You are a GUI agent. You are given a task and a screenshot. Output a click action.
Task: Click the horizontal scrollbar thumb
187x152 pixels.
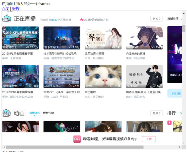pyautogui.click(x=75, y=147)
